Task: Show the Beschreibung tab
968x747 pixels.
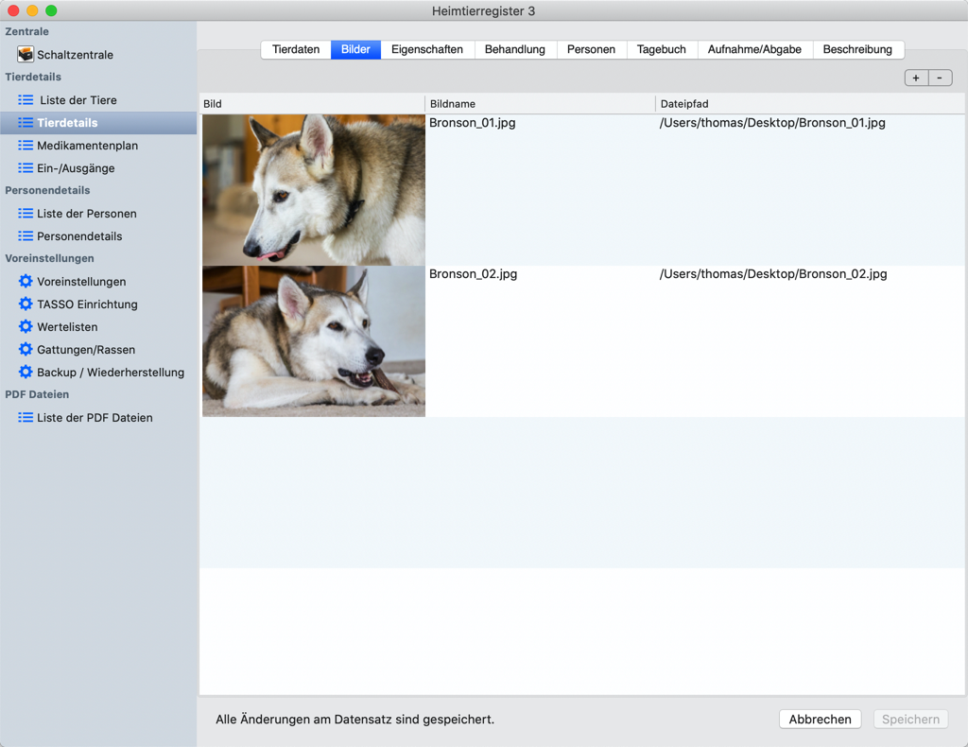Action: point(857,49)
